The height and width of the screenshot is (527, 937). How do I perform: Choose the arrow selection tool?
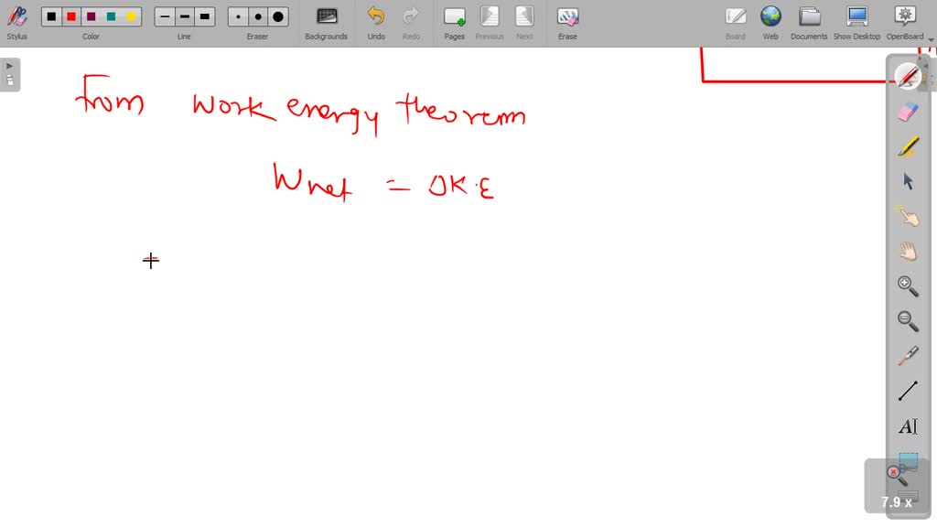(908, 181)
